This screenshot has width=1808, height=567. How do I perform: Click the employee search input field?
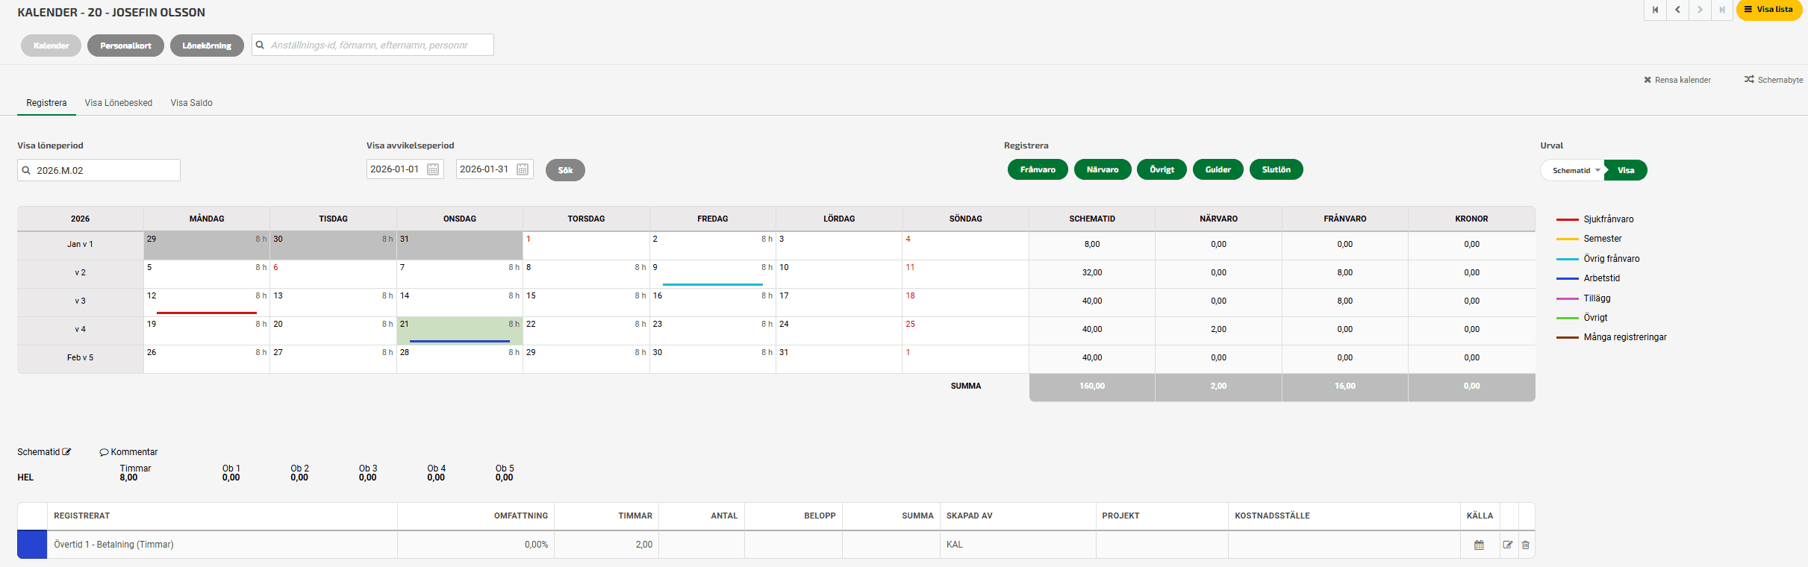[x=372, y=45]
